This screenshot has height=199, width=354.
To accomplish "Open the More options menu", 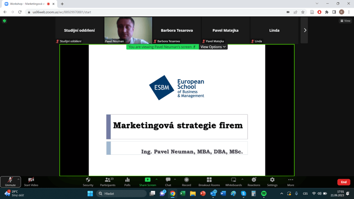I will (291, 182).
